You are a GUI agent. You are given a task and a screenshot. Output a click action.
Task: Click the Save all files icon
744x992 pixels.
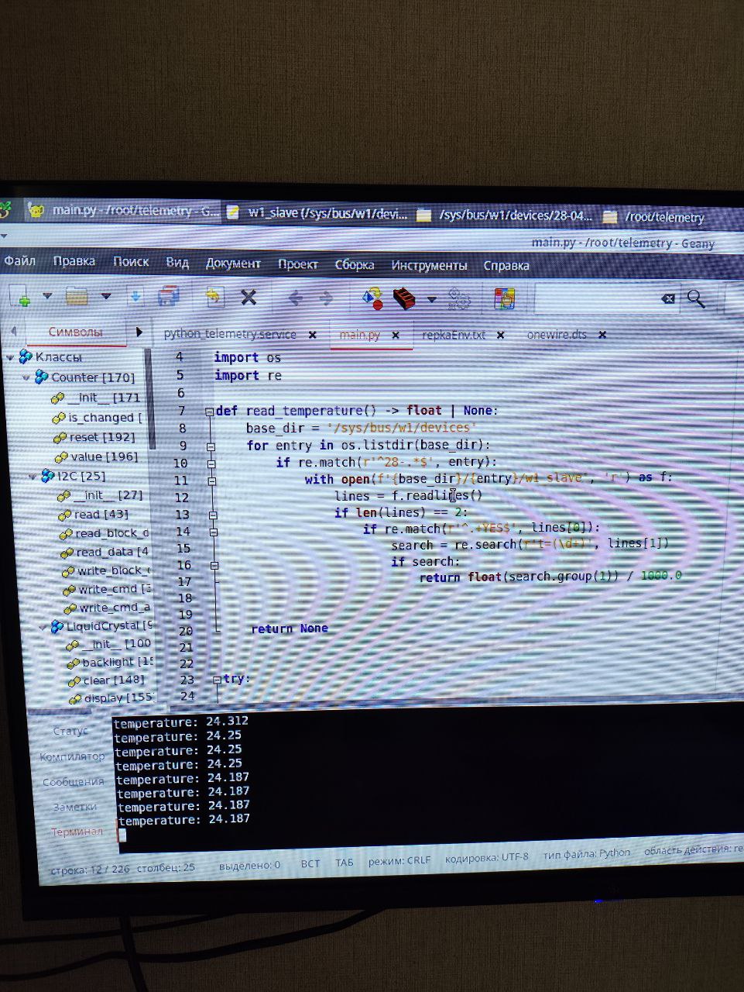pyautogui.click(x=168, y=297)
